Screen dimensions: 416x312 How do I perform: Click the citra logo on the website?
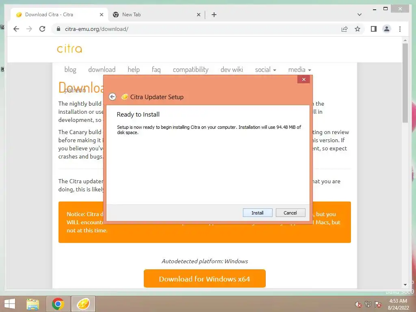click(x=69, y=49)
